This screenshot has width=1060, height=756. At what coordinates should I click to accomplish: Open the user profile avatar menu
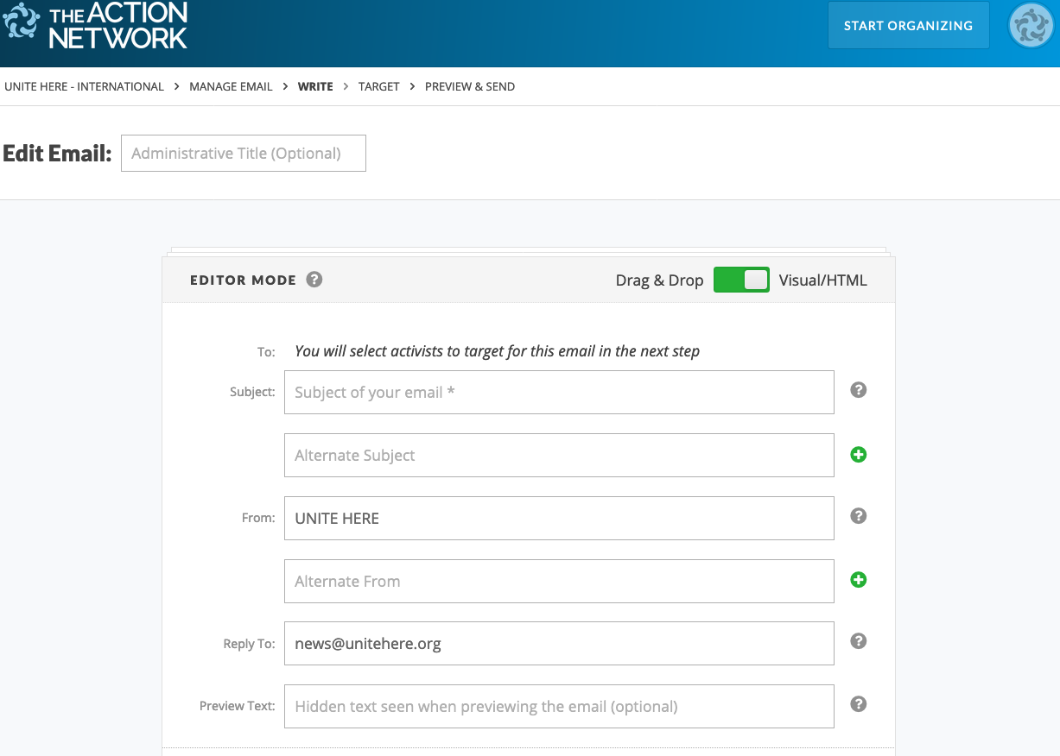[x=1031, y=25]
